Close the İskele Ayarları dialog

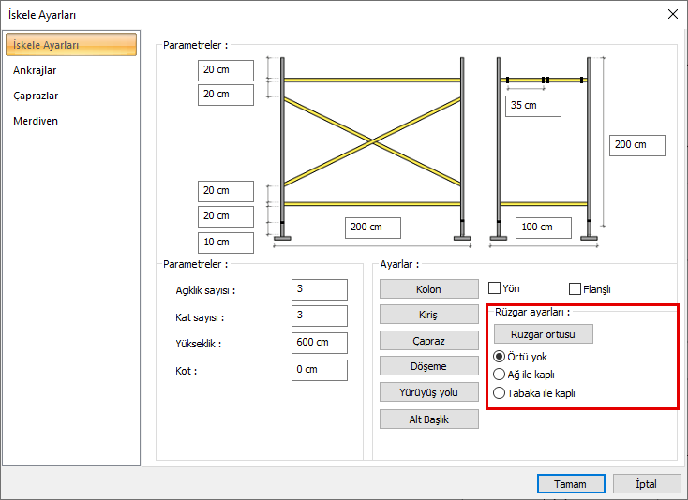pos(673,14)
